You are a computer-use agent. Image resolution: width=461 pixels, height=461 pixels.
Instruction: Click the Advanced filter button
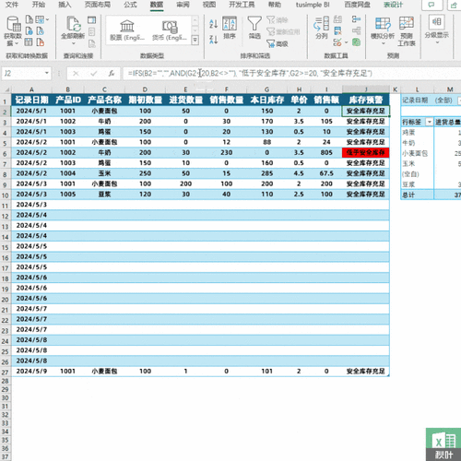point(277,44)
